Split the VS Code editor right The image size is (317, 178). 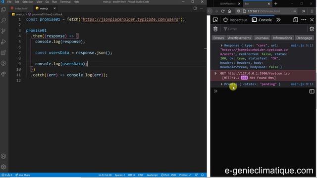(195, 8)
